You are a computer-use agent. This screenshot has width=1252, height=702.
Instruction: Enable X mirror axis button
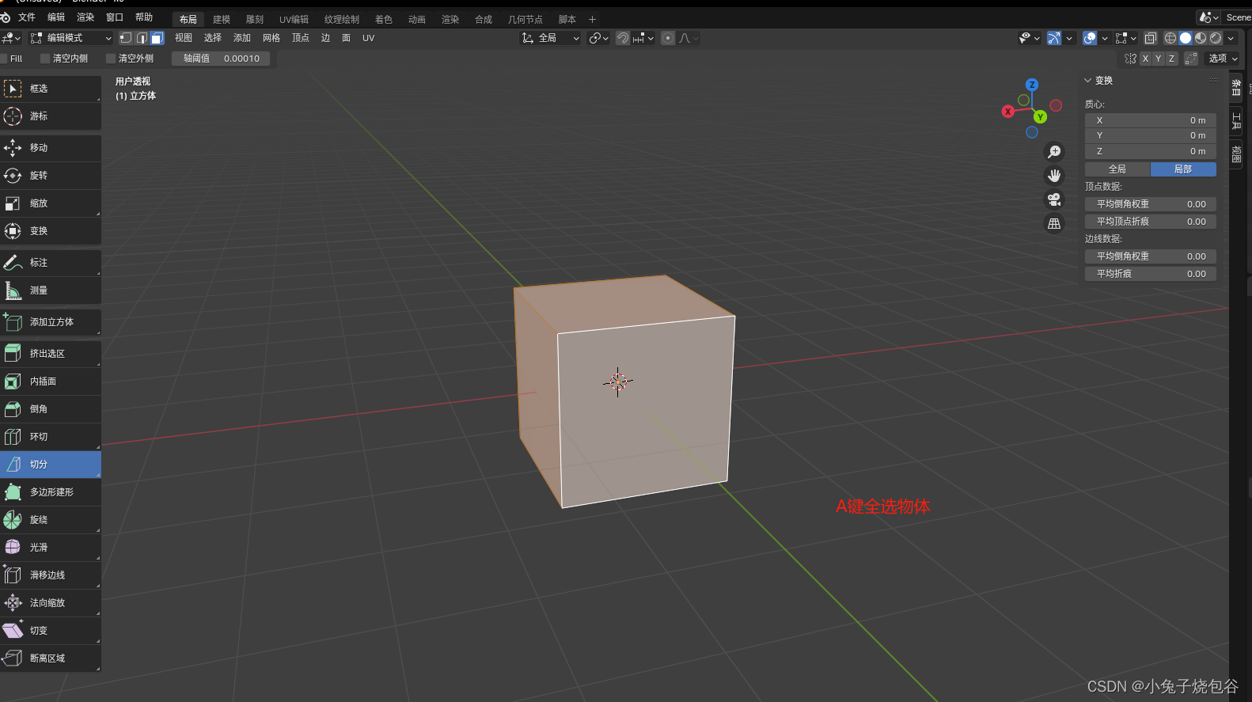click(1145, 59)
